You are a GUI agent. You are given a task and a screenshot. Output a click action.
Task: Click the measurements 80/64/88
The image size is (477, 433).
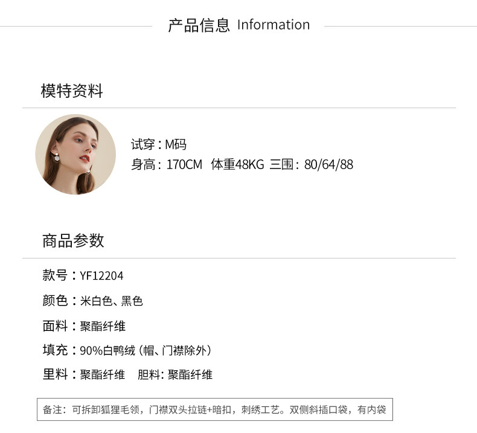328,165
